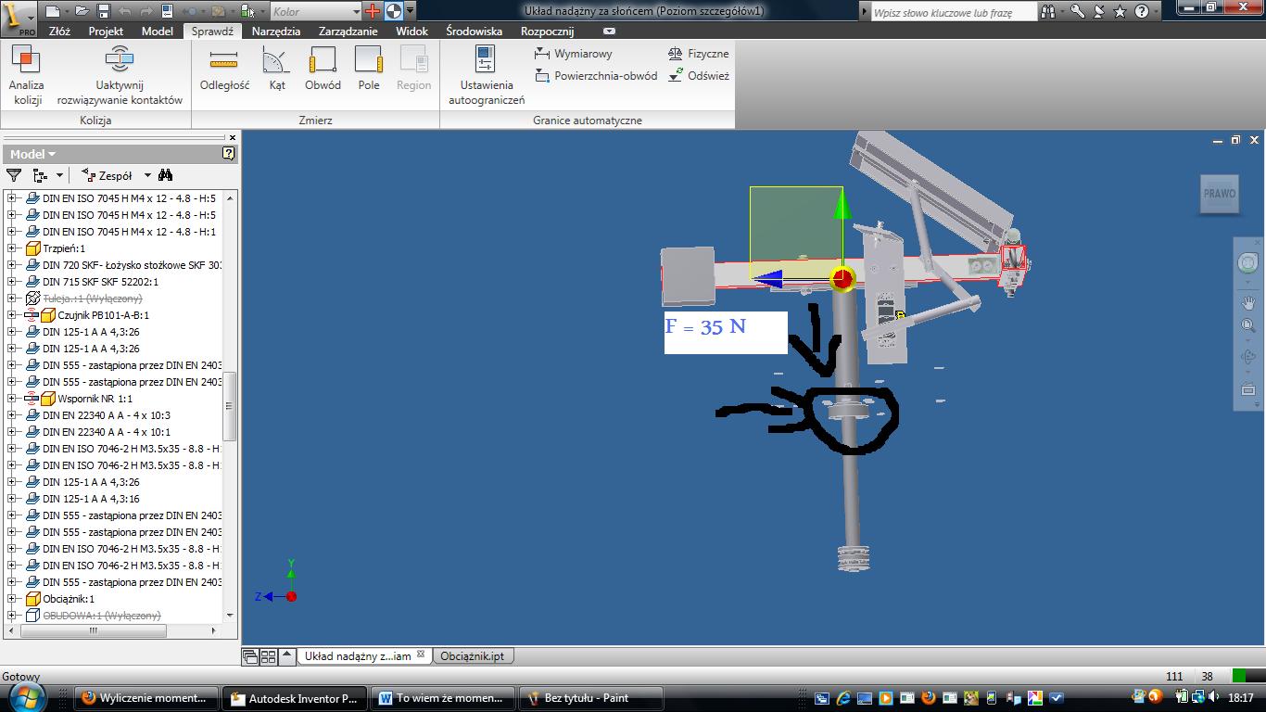Open Paint window from the taskbar
The width and height of the screenshot is (1266, 712).
pyautogui.click(x=590, y=698)
